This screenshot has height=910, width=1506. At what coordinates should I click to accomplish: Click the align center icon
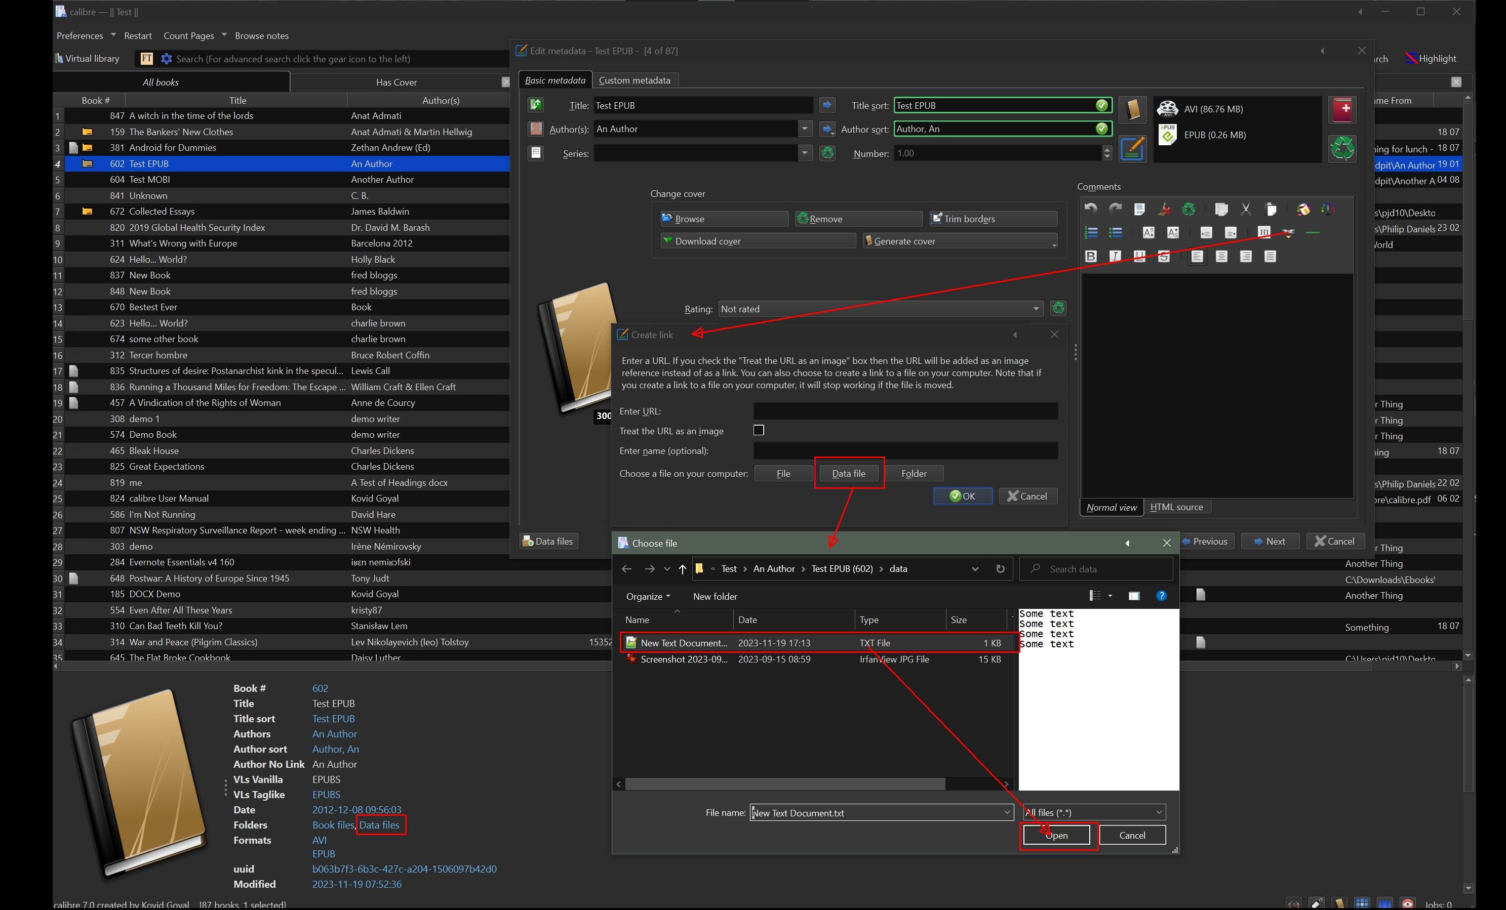1221,257
